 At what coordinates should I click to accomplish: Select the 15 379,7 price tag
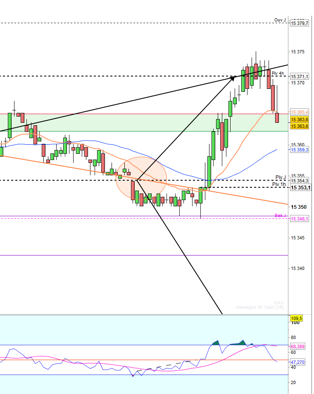click(x=299, y=24)
